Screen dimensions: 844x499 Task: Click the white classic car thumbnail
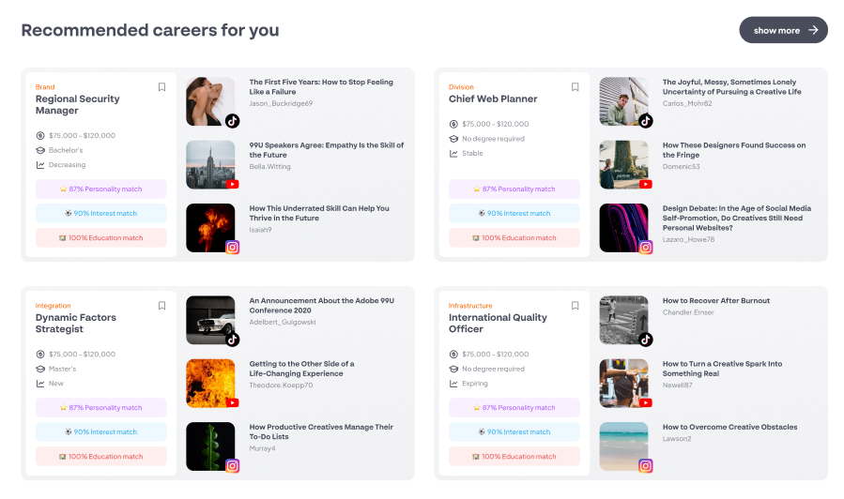(210, 320)
